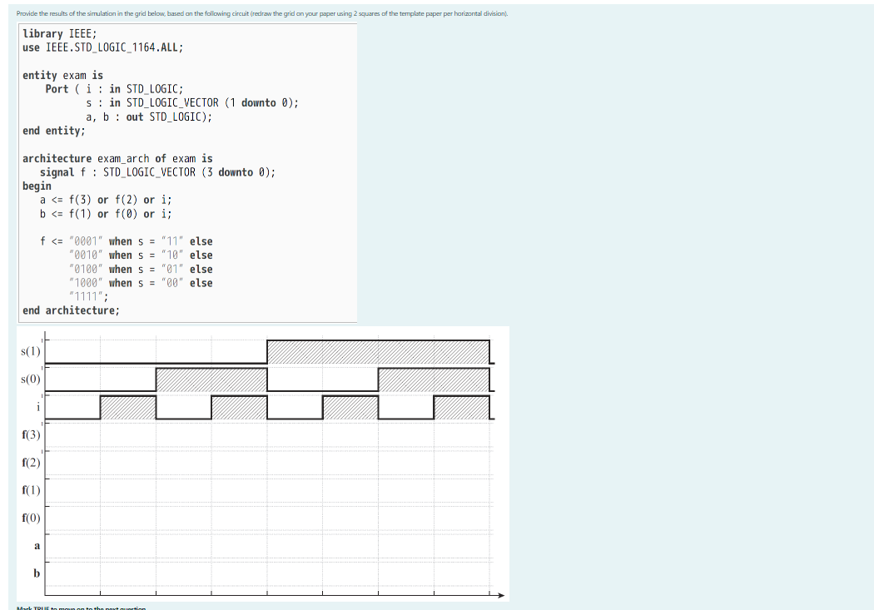Click the f(0) waveform label

coord(32,518)
